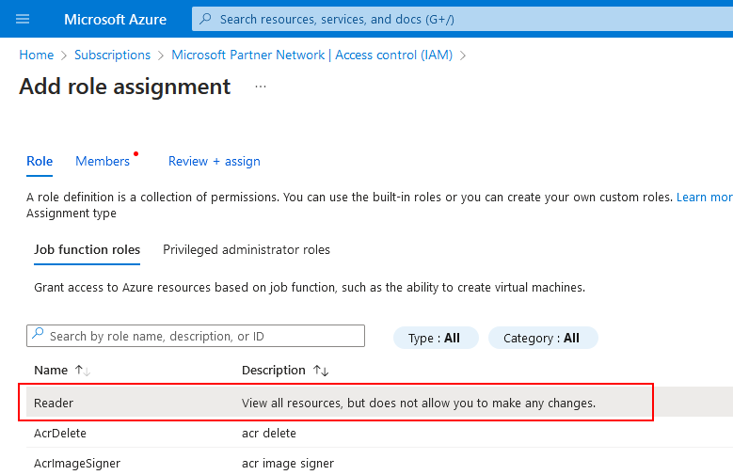Click the 'acr delete' description cell
Image resolution: width=733 pixels, height=475 pixels.
pos(269,434)
